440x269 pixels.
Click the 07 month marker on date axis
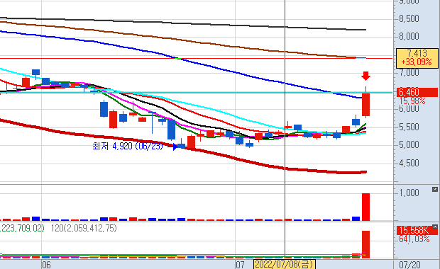(240, 265)
